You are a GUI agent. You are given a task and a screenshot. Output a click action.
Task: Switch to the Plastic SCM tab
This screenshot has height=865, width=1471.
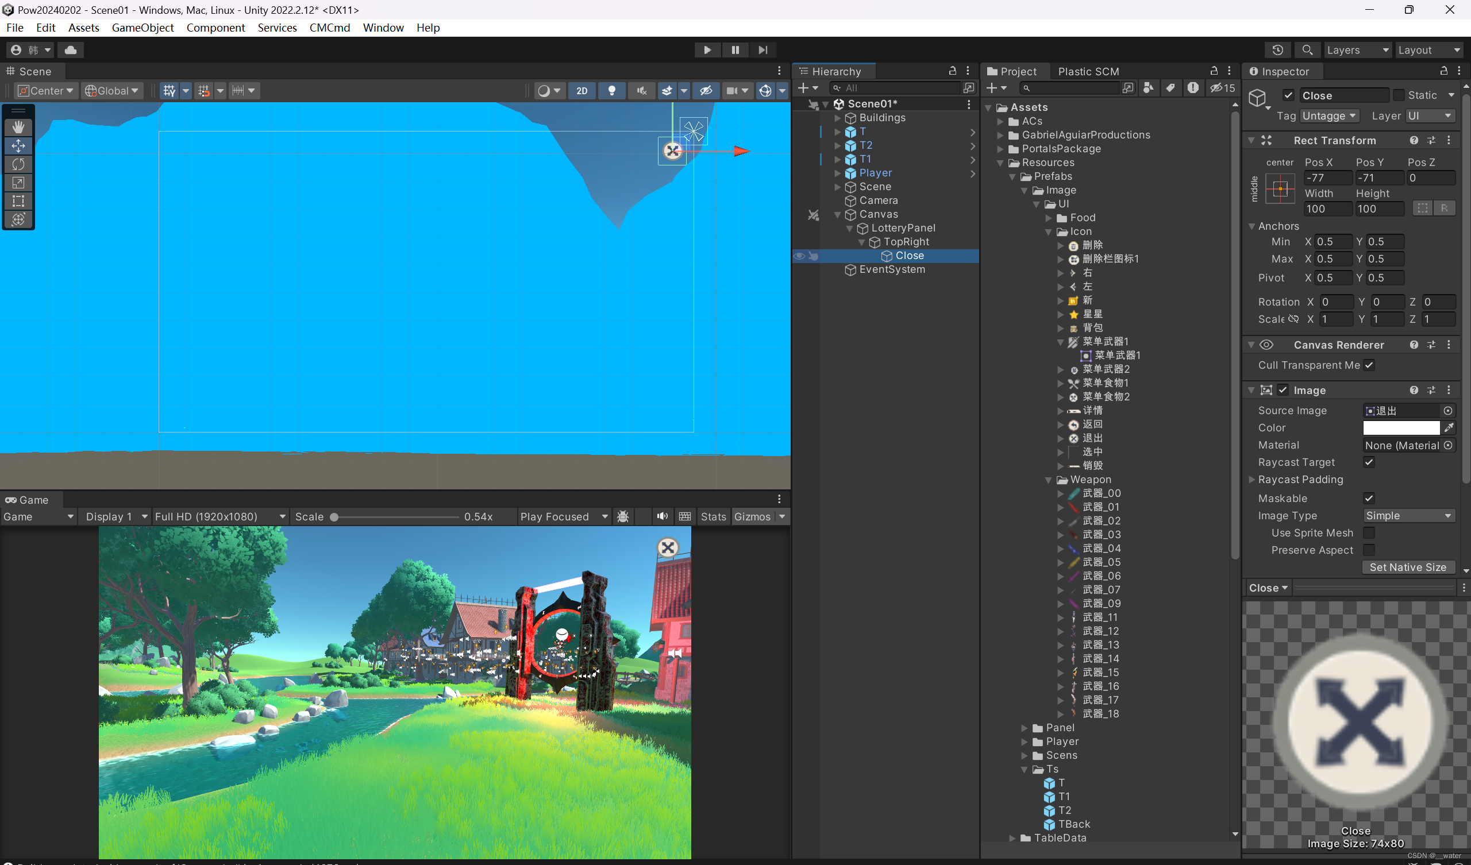[1088, 71]
